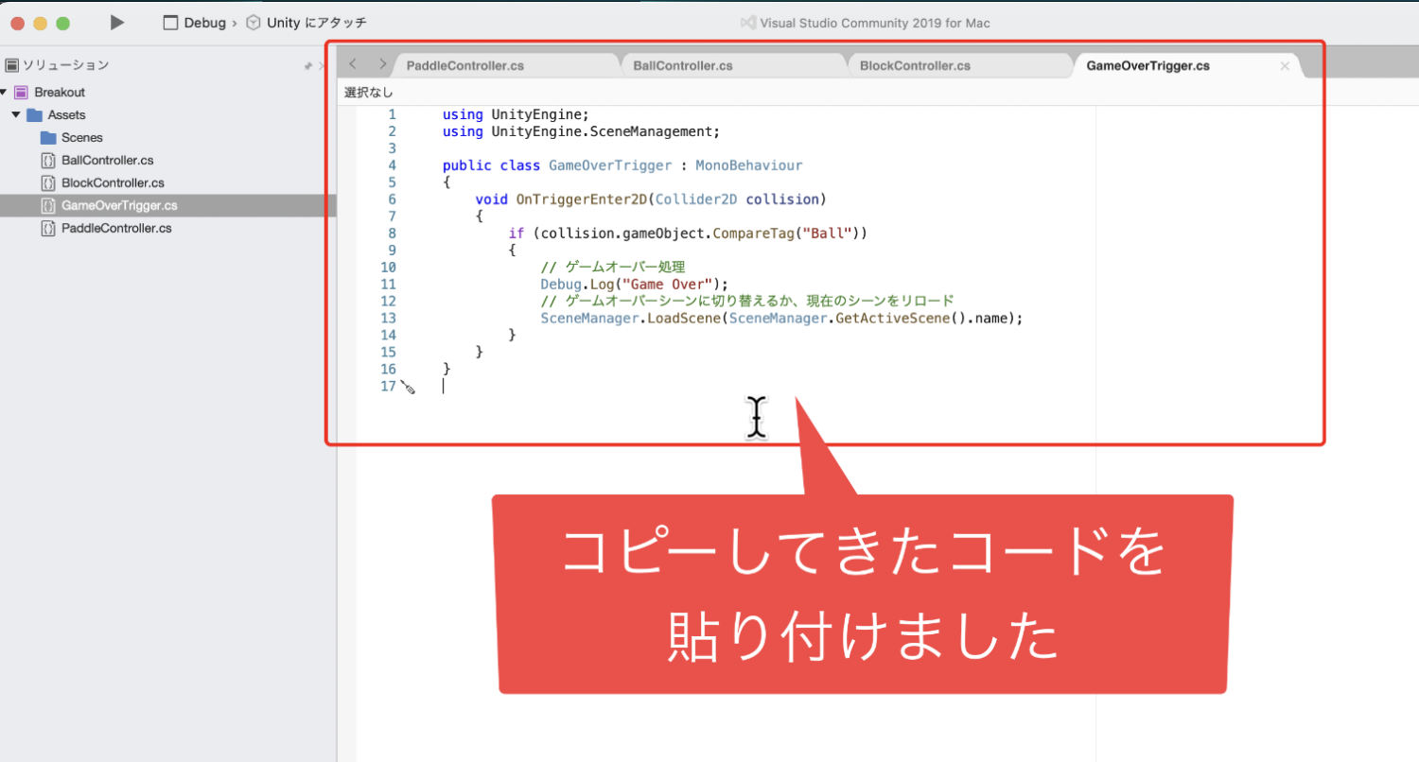
Task: Go forward with the editor navigation arrow
Action: coord(382,64)
